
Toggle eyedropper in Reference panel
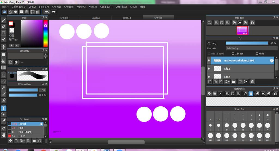click(x=245, y=94)
